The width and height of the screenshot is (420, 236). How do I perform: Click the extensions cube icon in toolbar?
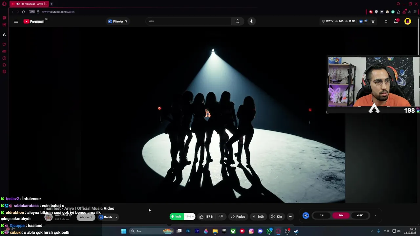coord(398,12)
